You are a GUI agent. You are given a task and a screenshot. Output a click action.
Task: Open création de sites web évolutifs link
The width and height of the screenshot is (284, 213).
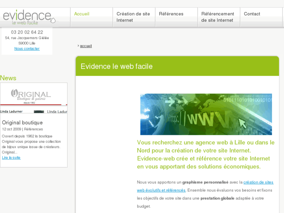[x=205, y=186]
